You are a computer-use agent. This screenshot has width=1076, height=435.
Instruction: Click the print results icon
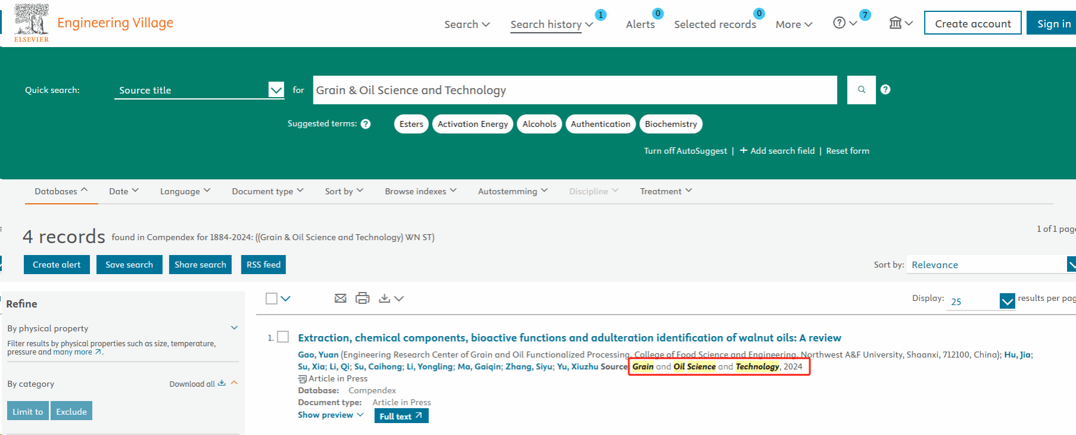click(x=362, y=299)
